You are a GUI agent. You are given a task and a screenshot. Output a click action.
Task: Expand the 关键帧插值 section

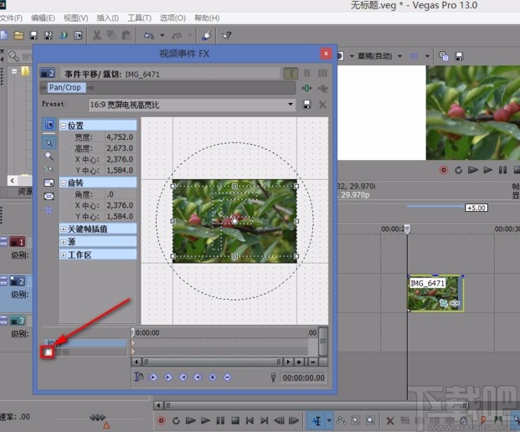pyautogui.click(x=64, y=229)
